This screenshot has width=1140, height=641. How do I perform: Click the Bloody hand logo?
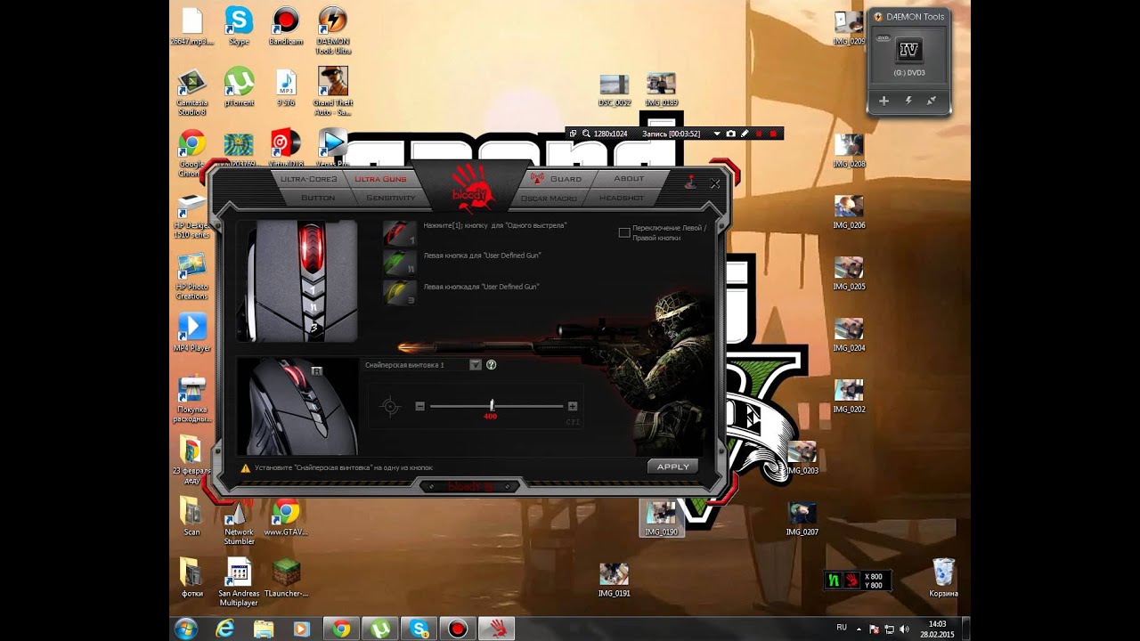472,187
